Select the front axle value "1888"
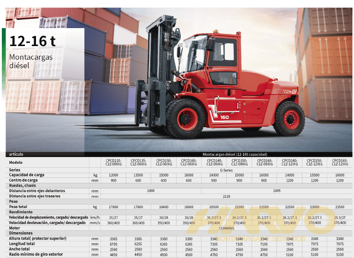 pyautogui.click(x=151, y=191)
